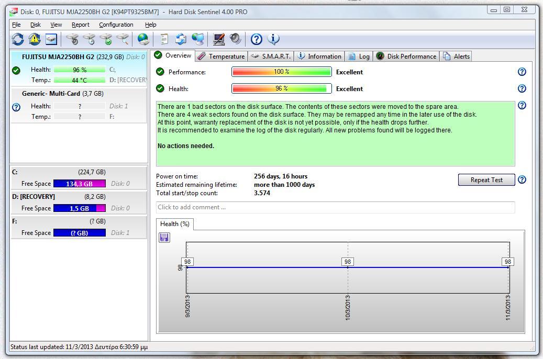
Task: Open the Disk menu
Action: pos(35,25)
